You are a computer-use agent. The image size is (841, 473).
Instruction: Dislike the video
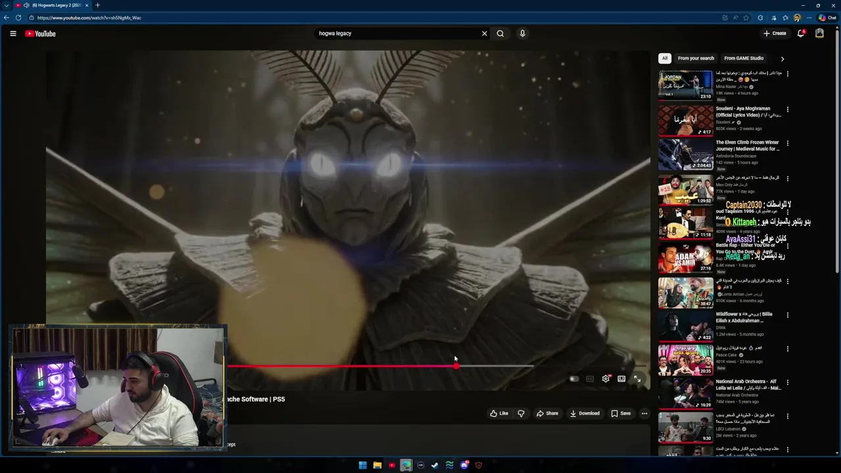[x=521, y=413]
